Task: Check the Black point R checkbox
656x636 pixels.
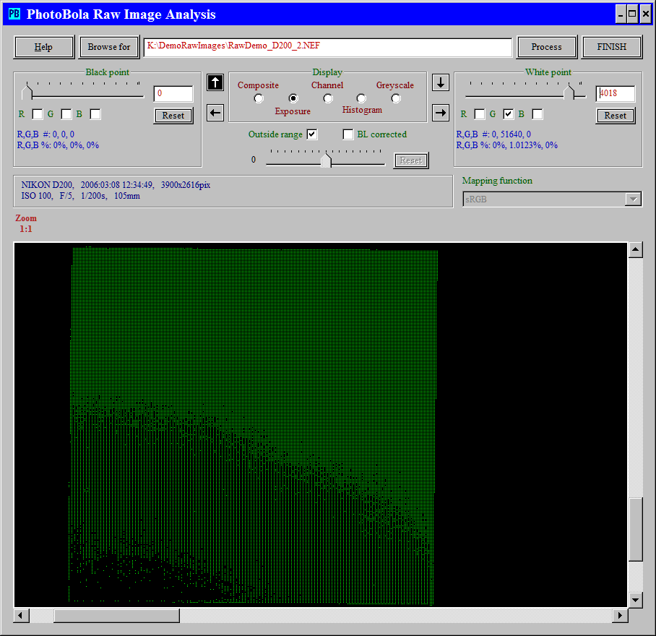Action: tap(38, 114)
